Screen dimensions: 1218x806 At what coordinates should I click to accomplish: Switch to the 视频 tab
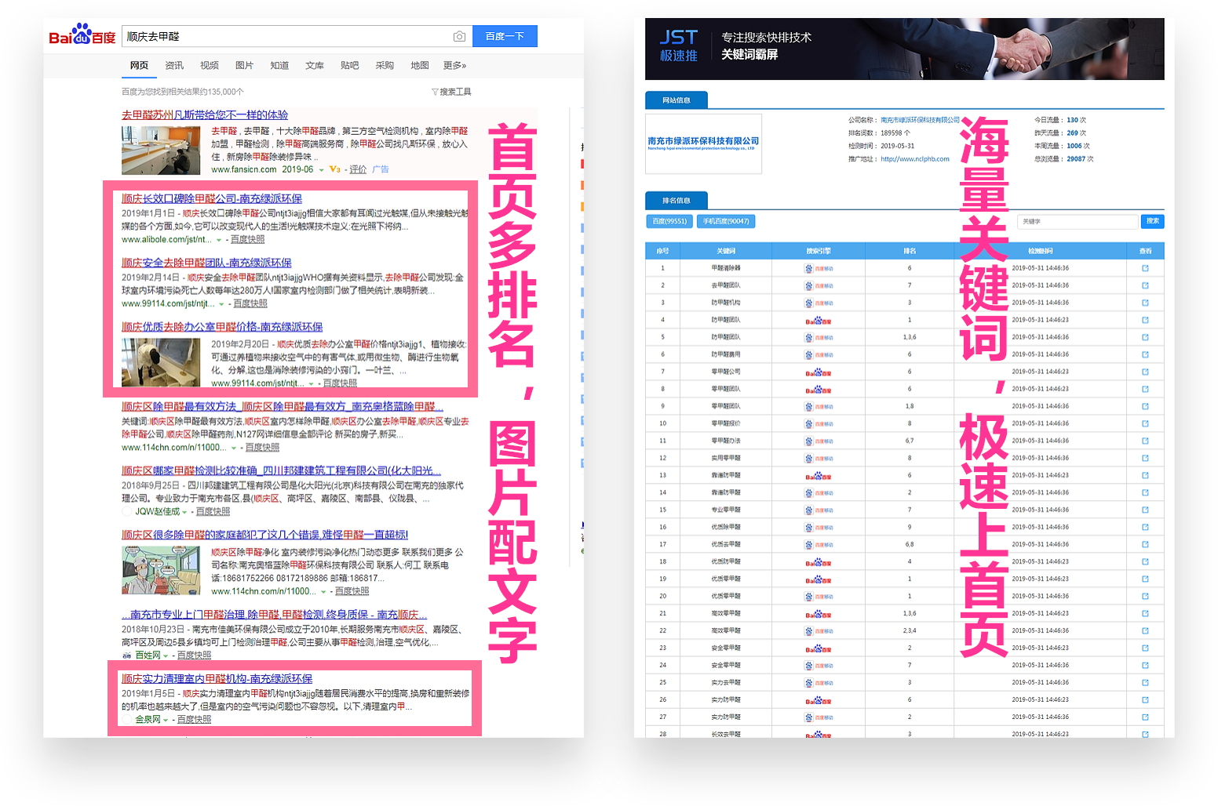point(210,65)
